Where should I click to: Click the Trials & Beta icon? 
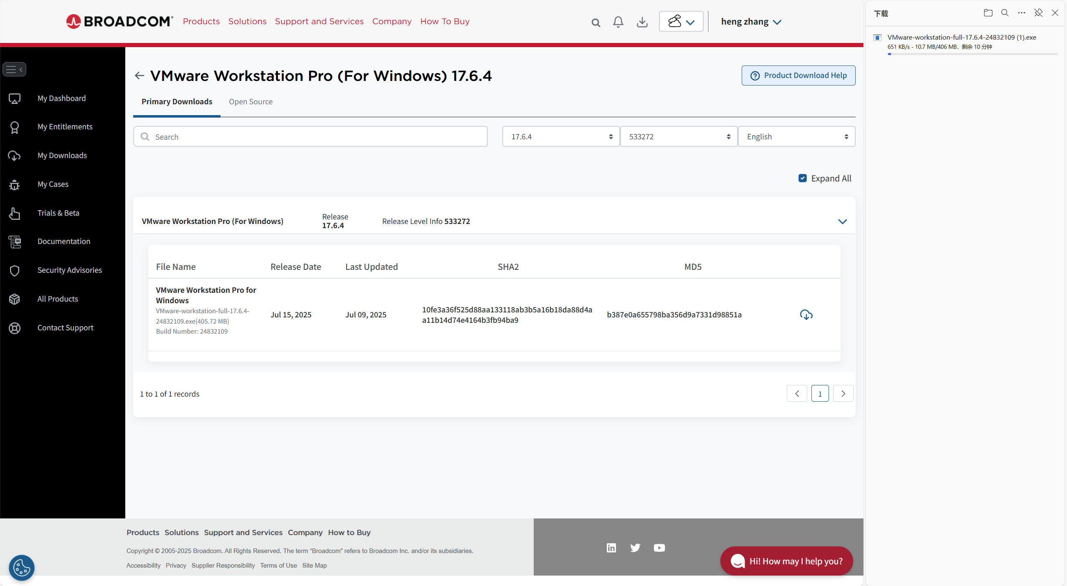pos(15,213)
